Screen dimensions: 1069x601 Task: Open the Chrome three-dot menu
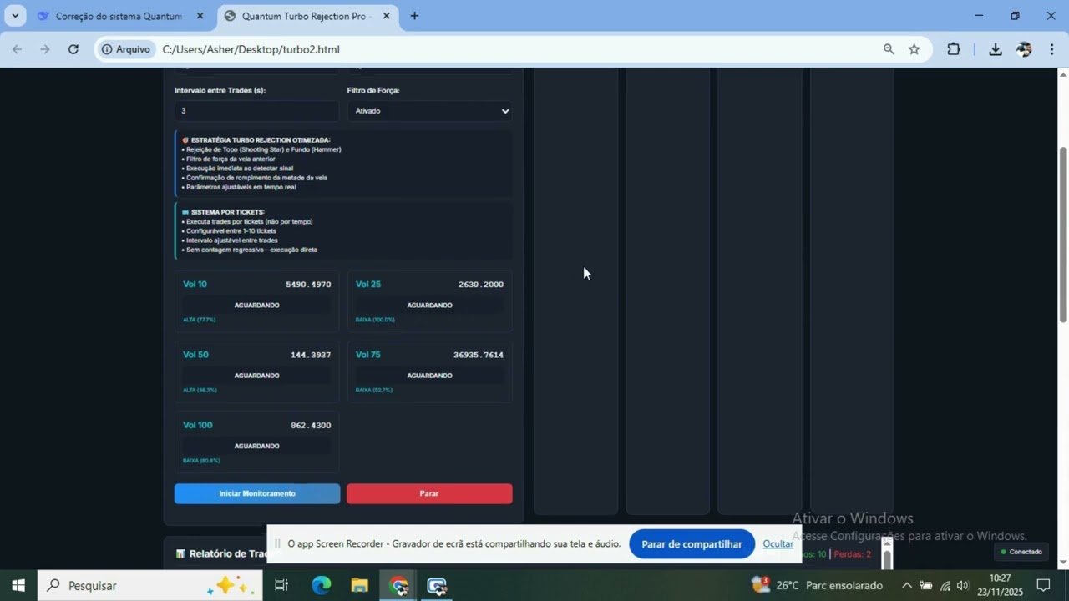[1051, 49]
